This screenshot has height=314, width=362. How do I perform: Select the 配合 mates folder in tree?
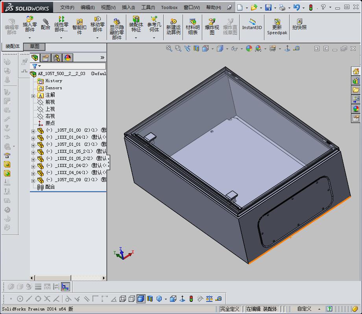click(50, 187)
